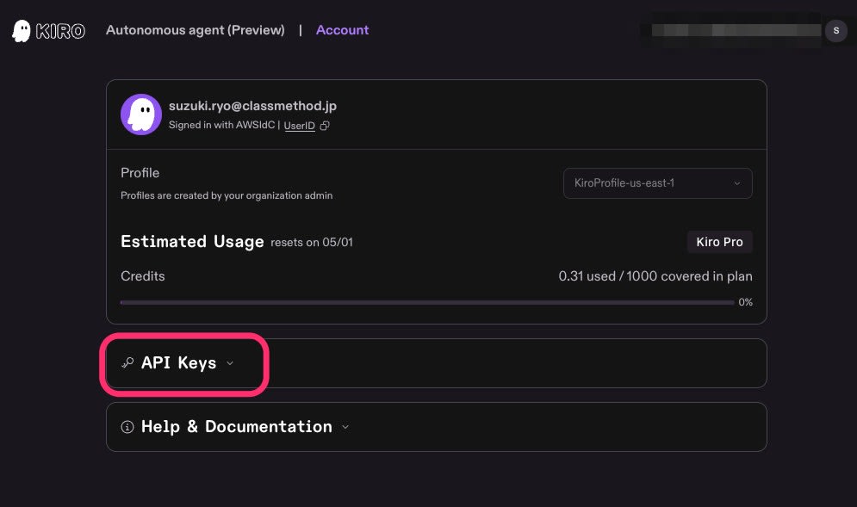857x507 pixels.
Task: Expand the Help & Documentation chevron
Action: tap(345, 427)
